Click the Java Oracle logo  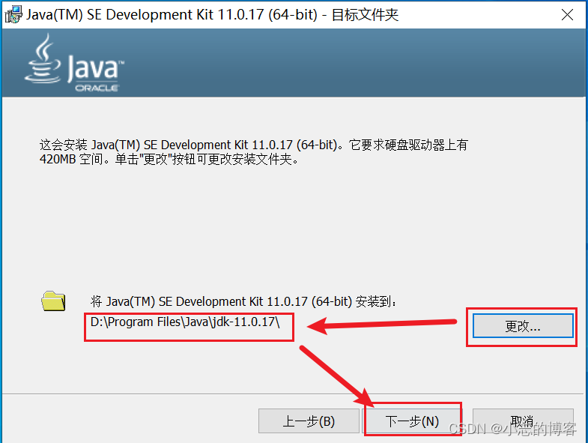[74, 63]
